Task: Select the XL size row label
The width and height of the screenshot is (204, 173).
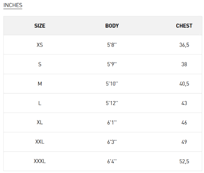Action: tap(40, 122)
